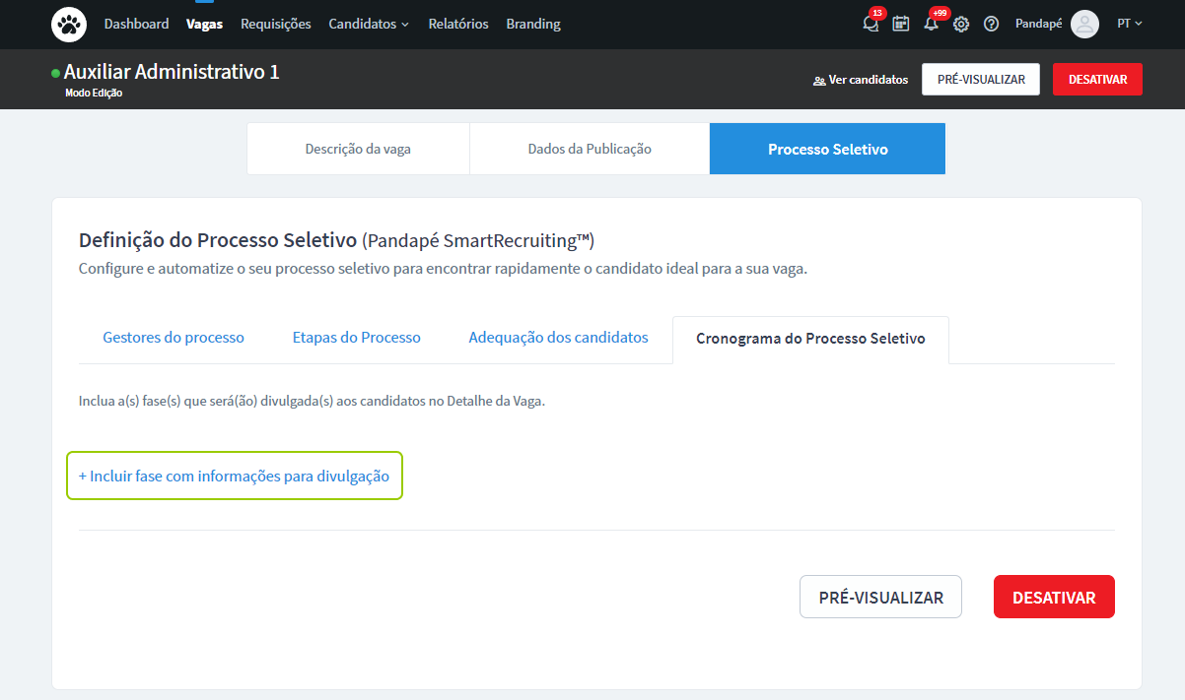1185x700 pixels.
Task: Click Incluir fase com informações para divulgação
Action: (x=235, y=476)
